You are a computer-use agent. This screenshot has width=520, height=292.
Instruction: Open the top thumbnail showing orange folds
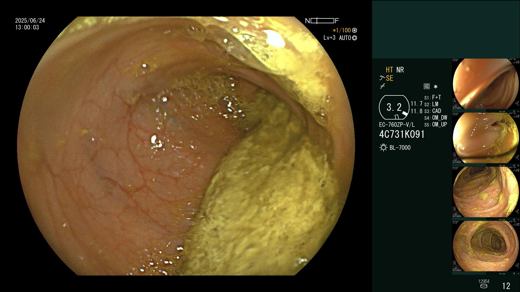[486, 84]
